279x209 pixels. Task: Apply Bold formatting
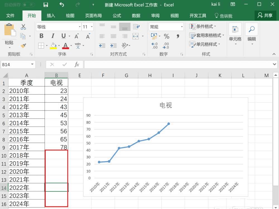pos(42,36)
